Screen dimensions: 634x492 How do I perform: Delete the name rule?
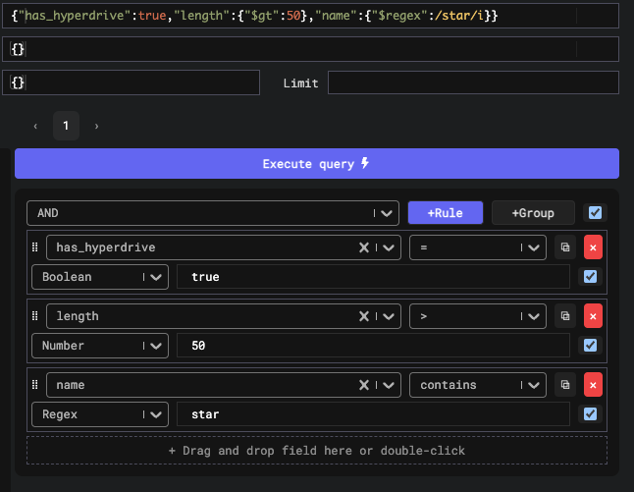[593, 385]
